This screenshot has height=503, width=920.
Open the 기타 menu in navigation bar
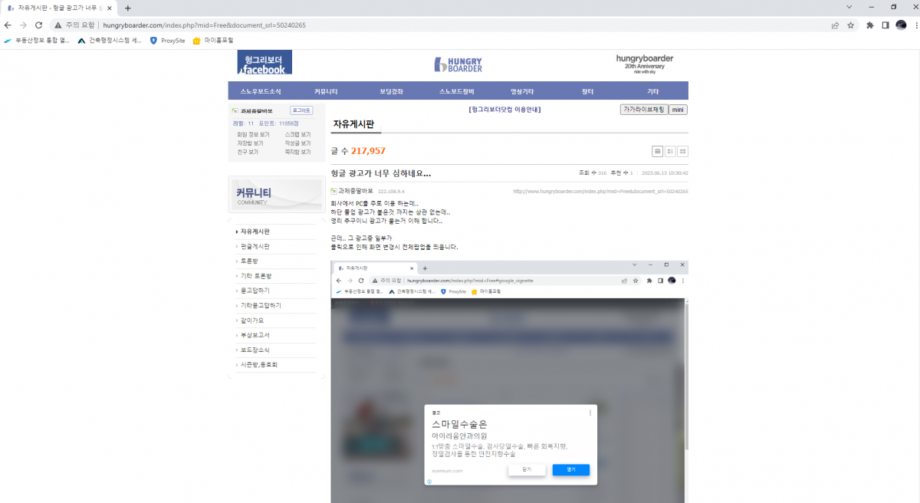(x=653, y=91)
